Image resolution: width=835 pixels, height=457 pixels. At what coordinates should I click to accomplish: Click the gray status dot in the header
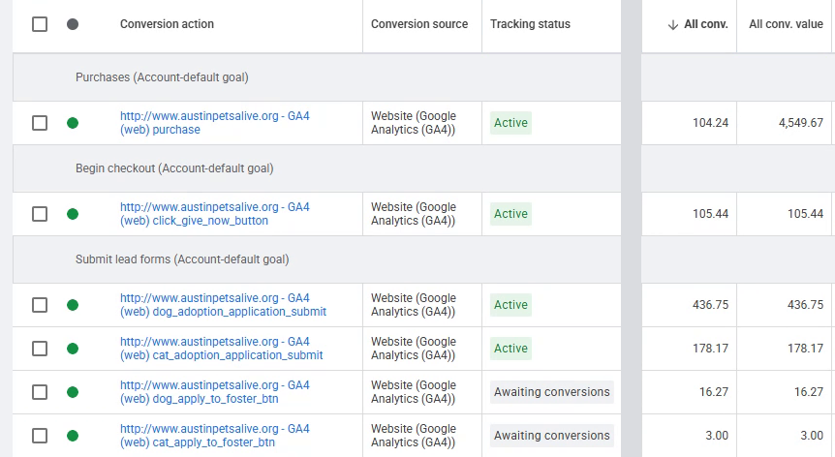tap(73, 24)
